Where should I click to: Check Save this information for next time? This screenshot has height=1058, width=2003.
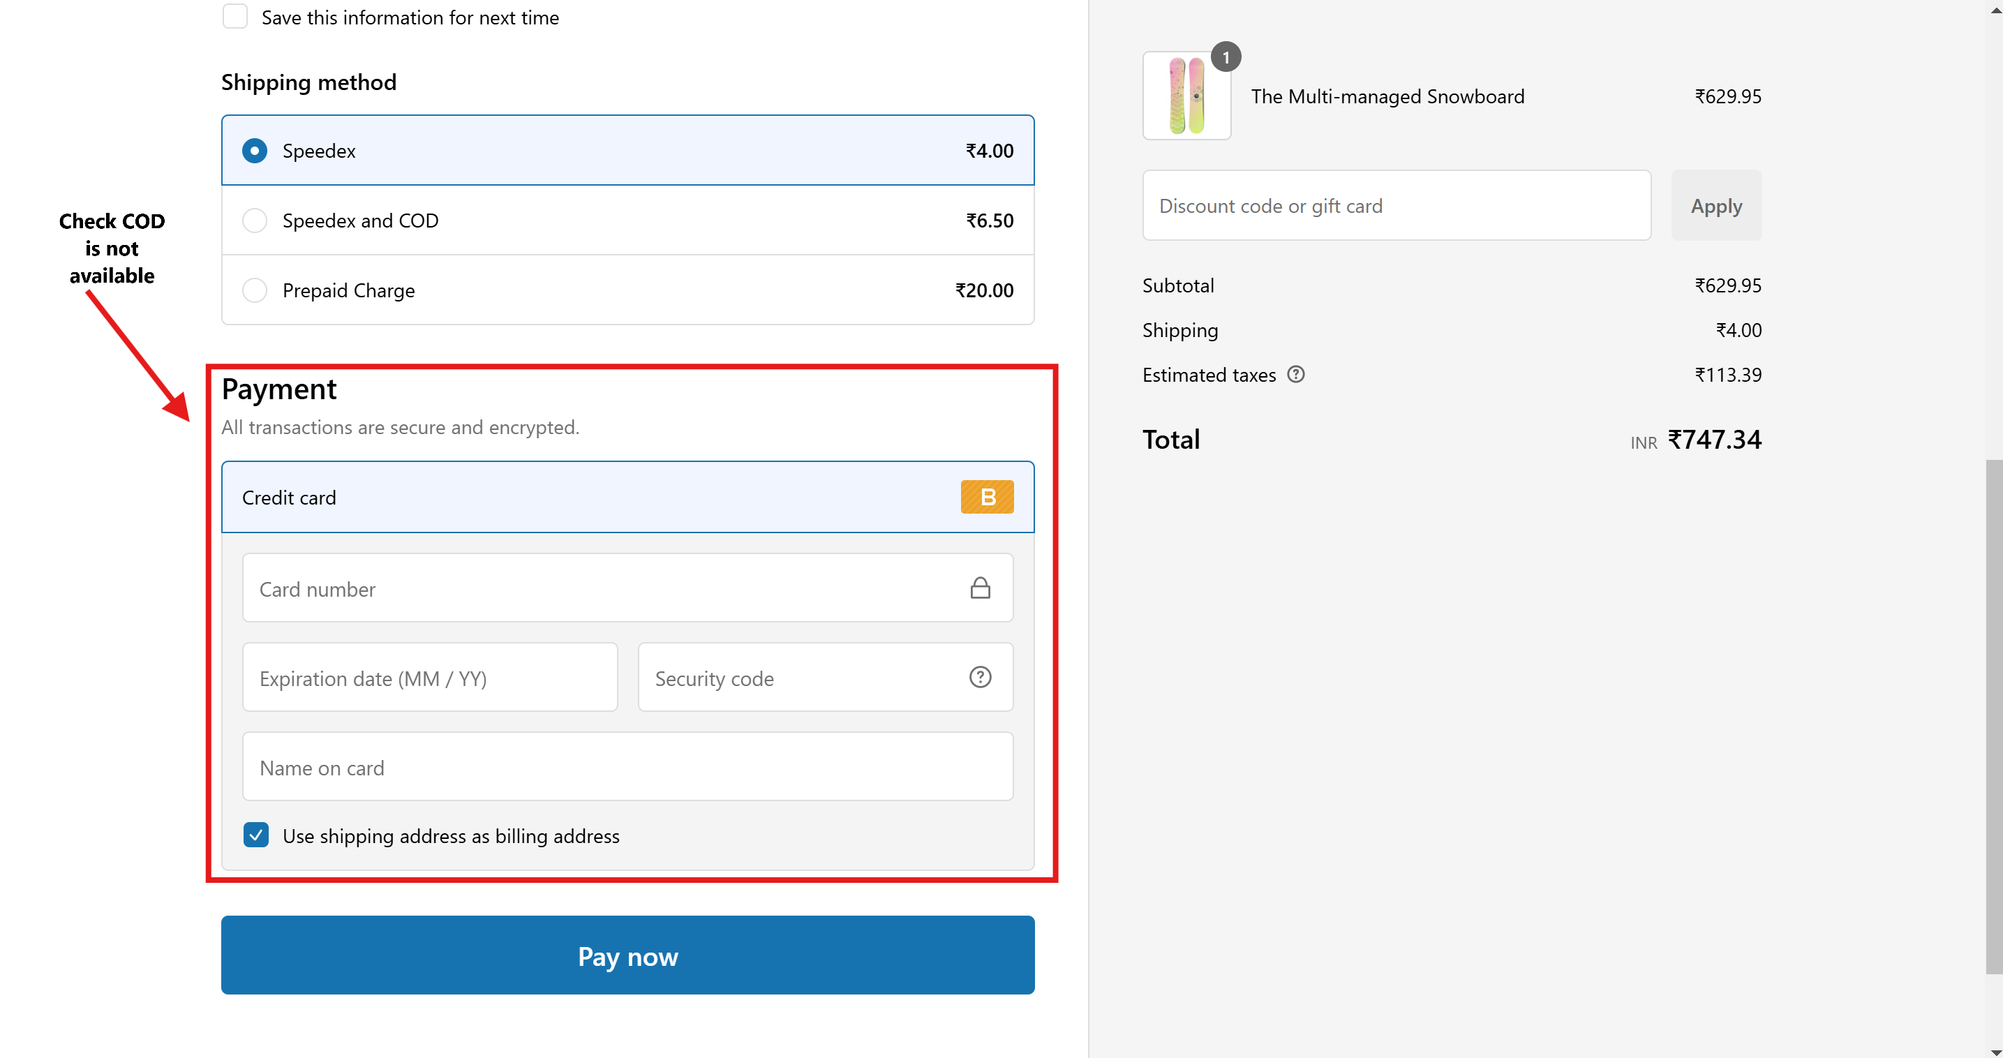[234, 16]
